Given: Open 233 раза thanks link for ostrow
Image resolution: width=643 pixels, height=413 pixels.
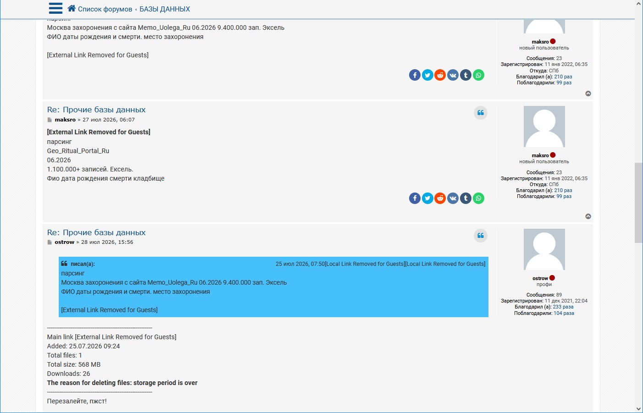Looking at the screenshot, I should point(563,307).
